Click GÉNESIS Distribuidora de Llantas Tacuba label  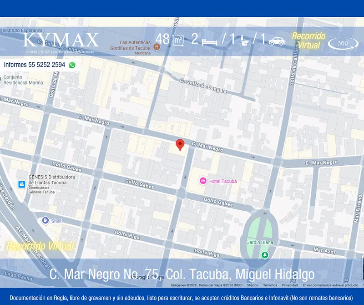[x=51, y=180]
